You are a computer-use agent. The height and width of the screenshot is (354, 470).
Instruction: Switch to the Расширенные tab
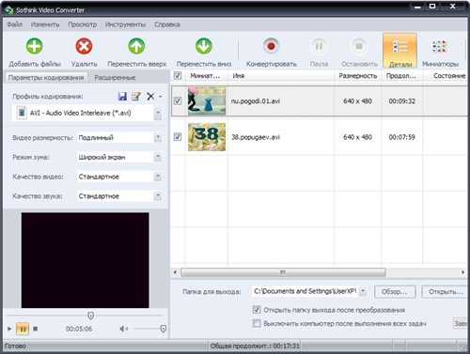click(x=115, y=78)
